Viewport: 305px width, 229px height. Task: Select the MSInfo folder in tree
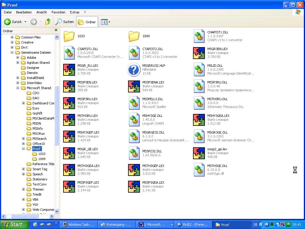tap(38, 129)
